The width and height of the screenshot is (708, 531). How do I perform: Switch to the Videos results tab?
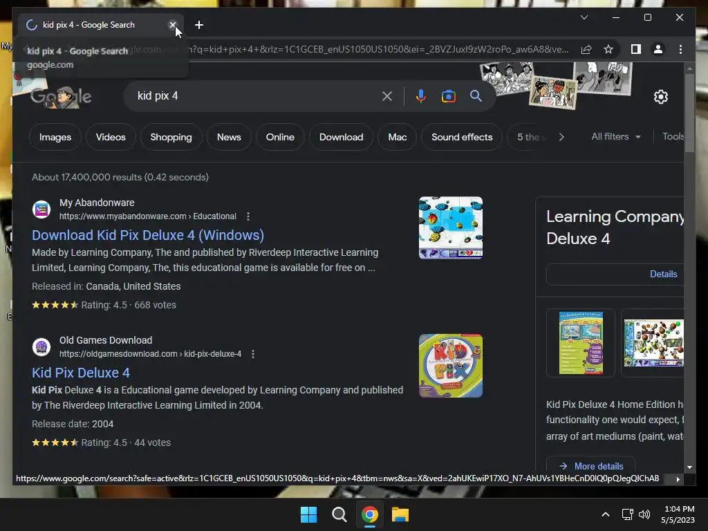click(x=111, y=137)
